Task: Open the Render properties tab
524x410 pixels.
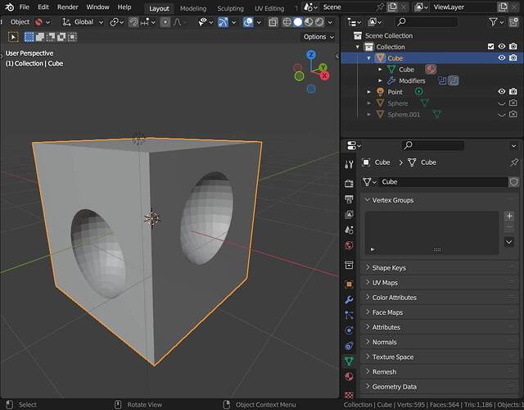Action: pyautogui.click(x=349, y=183)
